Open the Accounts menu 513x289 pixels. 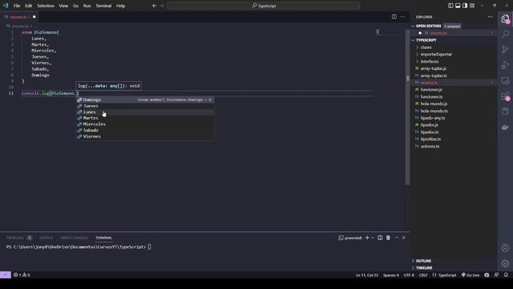[x=505, y=248]
